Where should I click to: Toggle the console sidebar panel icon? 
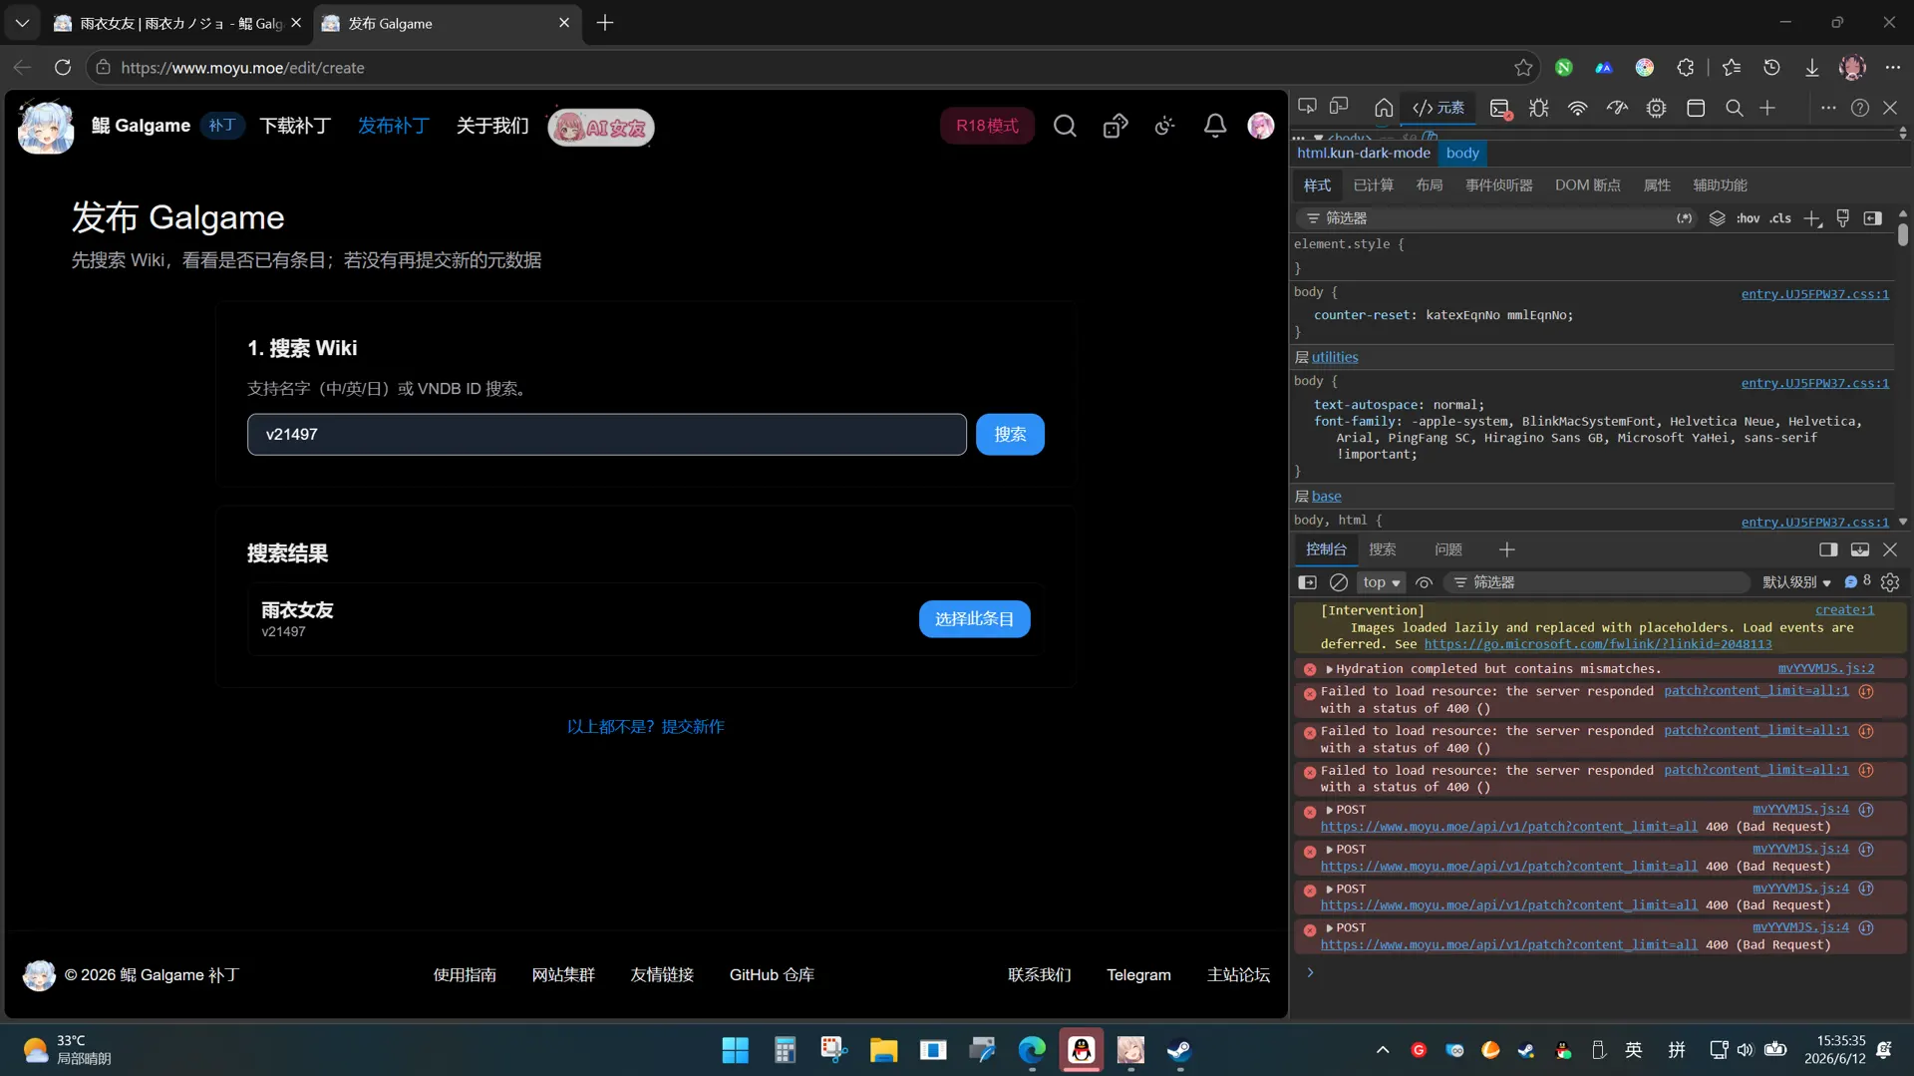click(1307, 582)
